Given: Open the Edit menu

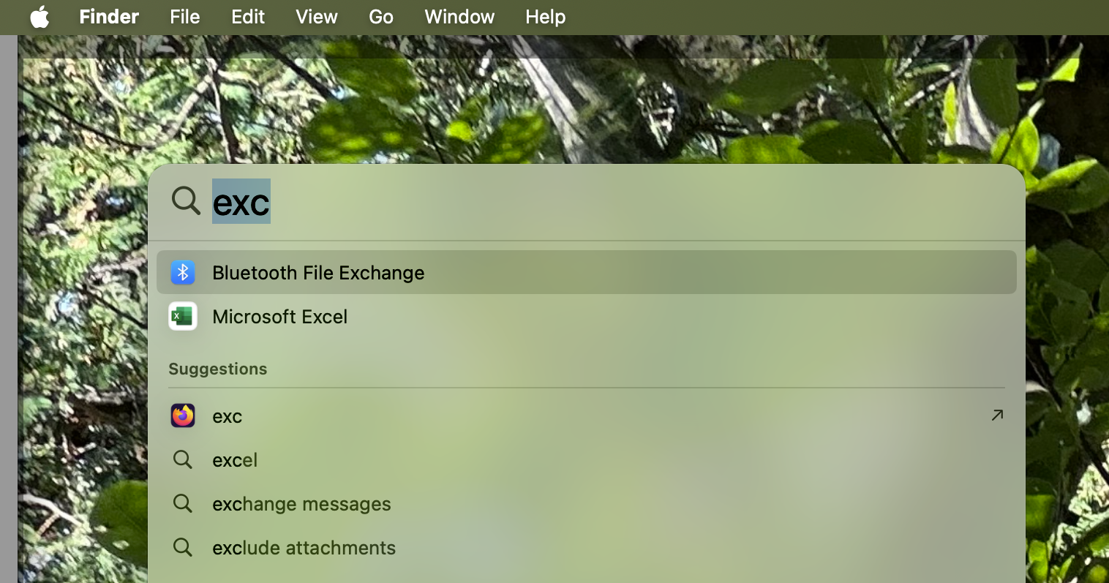Looking at the screenshot, I should [248, 17].
